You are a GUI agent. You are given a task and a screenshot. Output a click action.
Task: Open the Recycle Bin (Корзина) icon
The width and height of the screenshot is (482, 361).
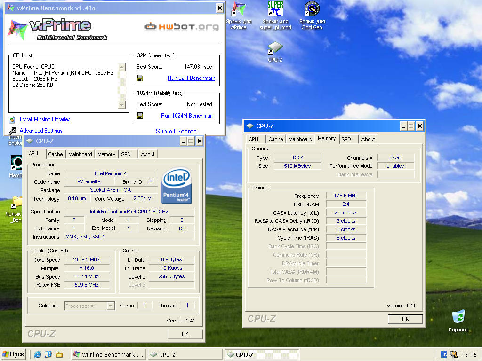click(458, 317)
